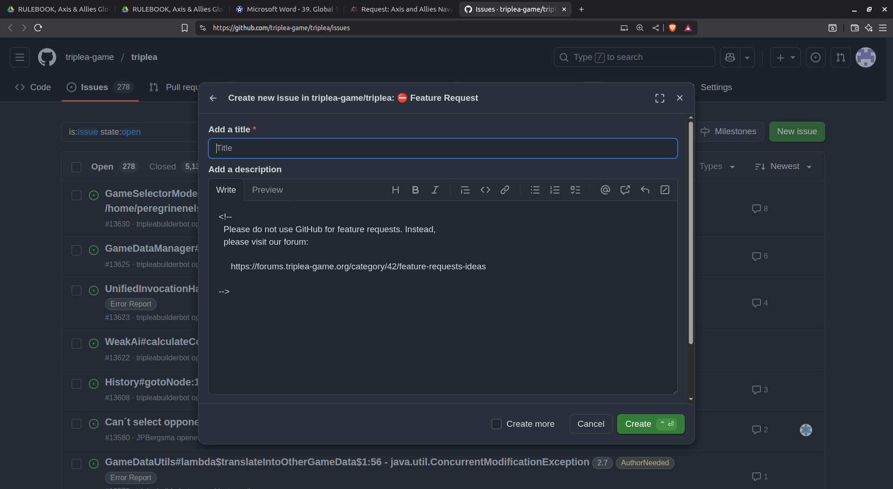This screenshot has height=489, width=893.
Task: Select checkbox for issue #13608
Action: tap(77, 384)
